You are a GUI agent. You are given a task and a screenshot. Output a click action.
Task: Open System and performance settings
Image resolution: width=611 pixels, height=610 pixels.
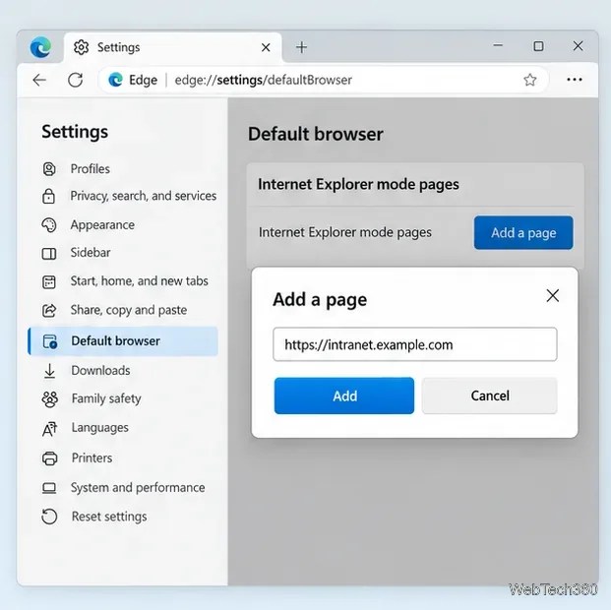[138, 488]
